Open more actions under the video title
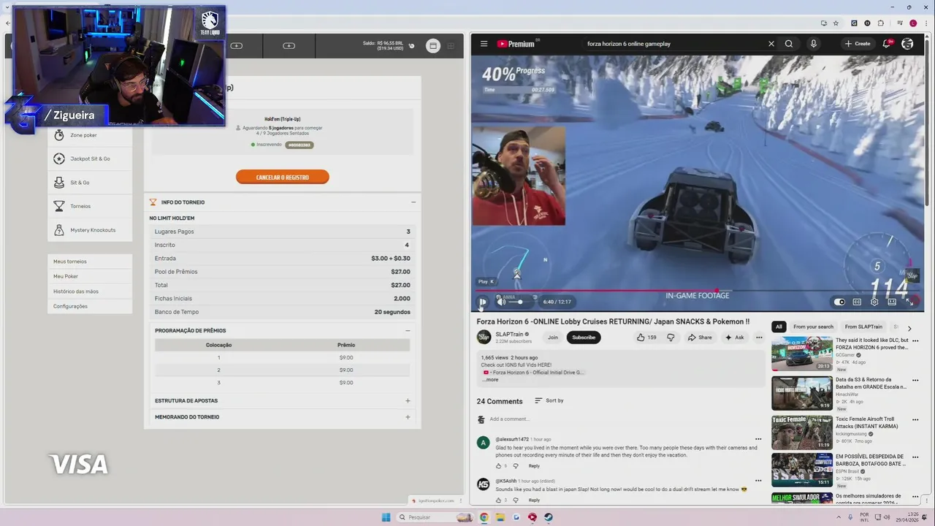 point(759,338)
